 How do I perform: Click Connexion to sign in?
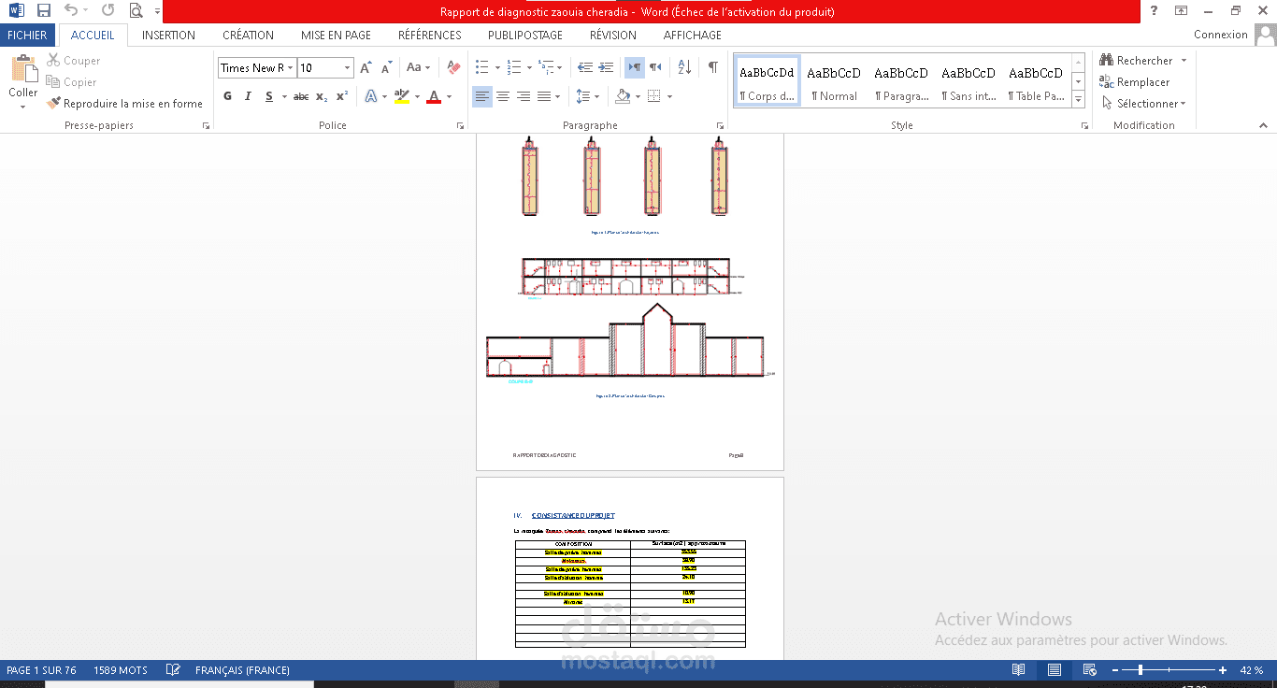1220,35
